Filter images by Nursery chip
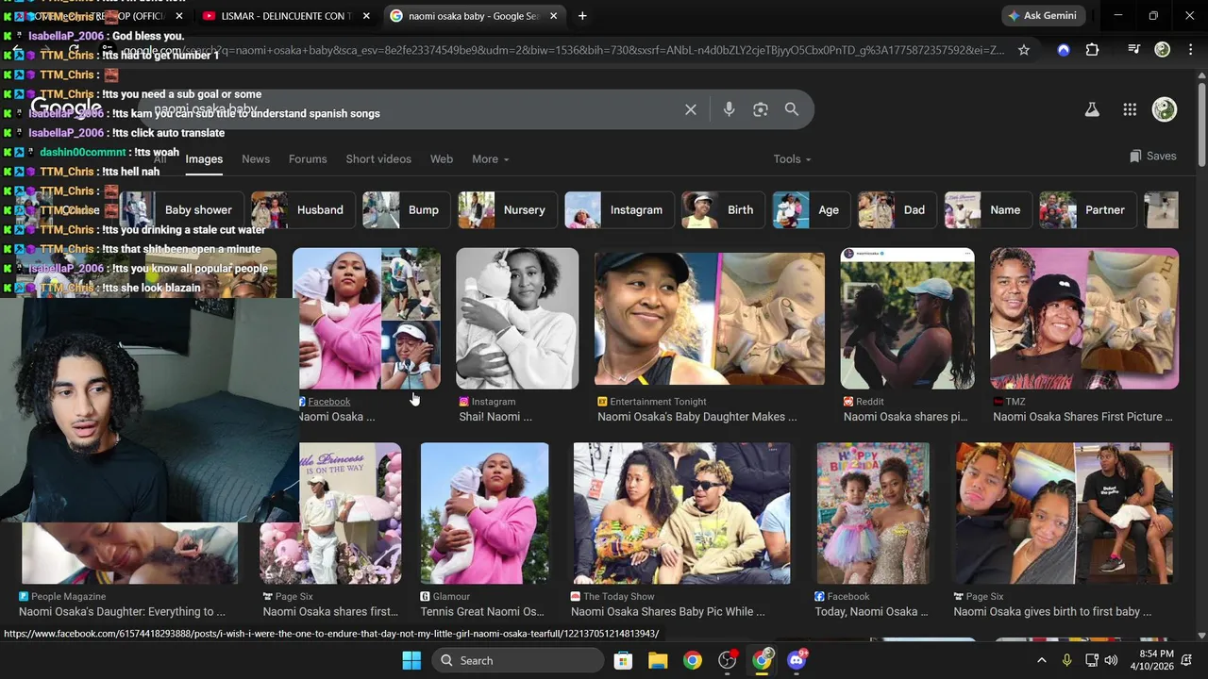The width and height of the screenshot is (1208, 679). coord(507,210)
